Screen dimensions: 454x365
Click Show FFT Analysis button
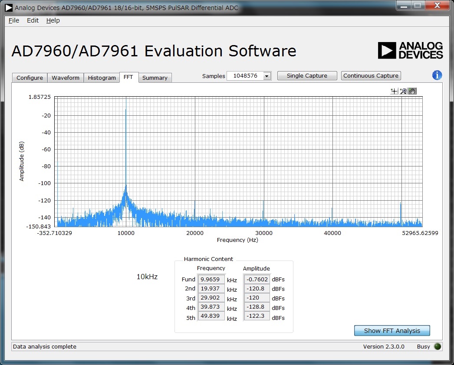click(392, 331)
